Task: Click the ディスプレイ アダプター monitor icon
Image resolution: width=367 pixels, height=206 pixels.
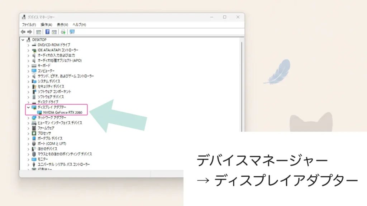Action: (x=34, y=107)
